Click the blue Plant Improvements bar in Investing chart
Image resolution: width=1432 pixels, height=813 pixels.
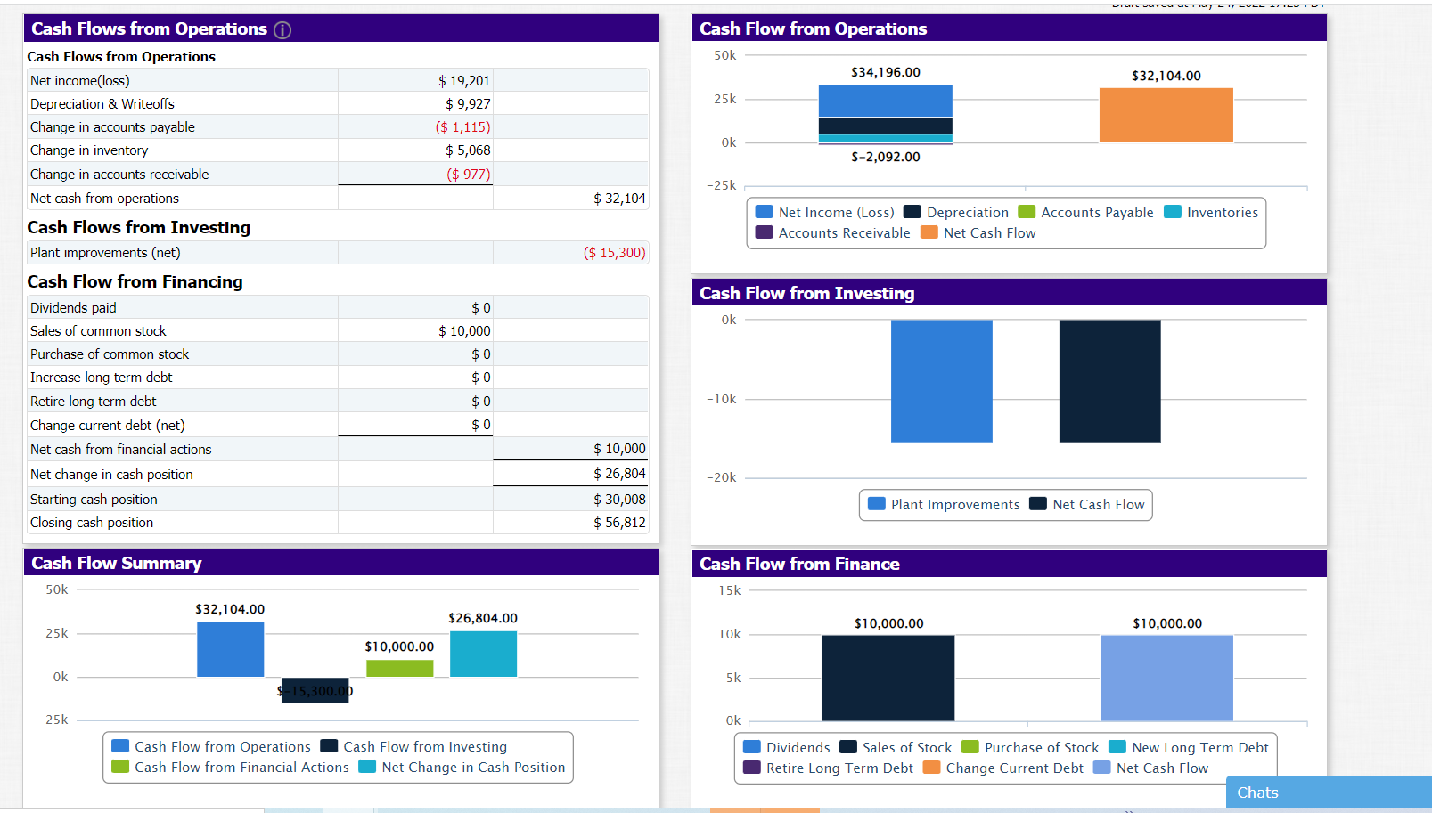(x=941, y=380)
